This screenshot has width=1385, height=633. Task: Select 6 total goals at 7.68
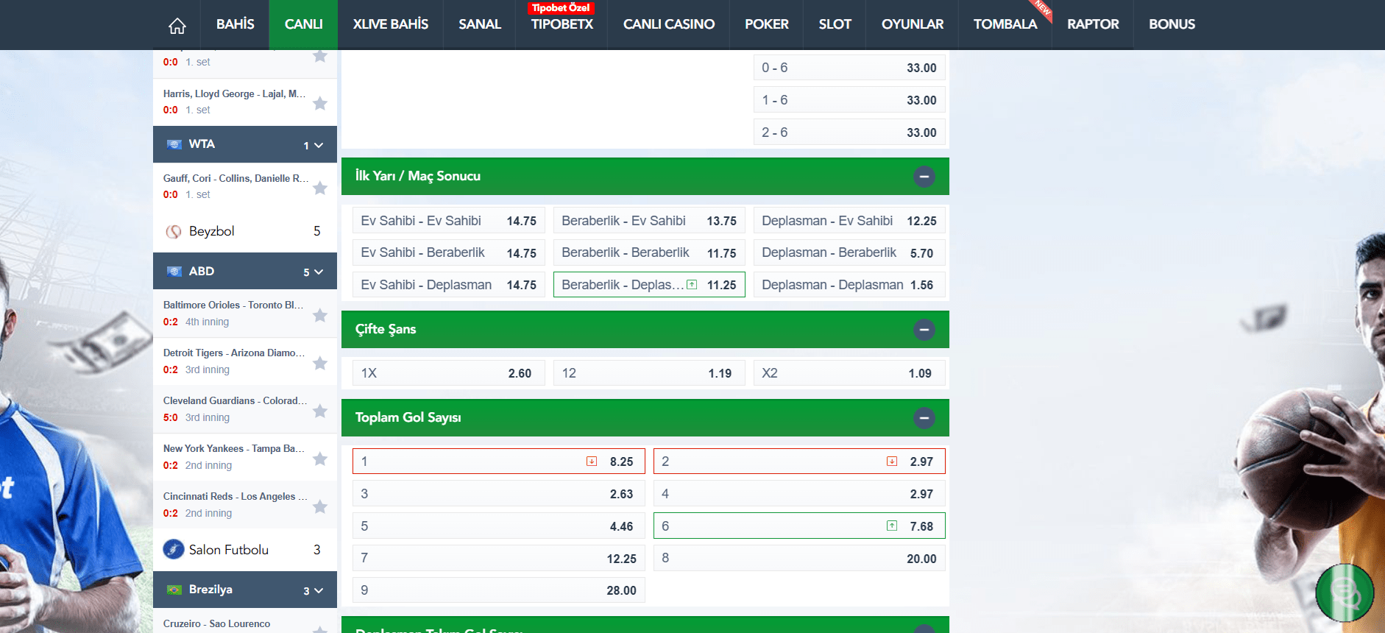click(798, 526)
